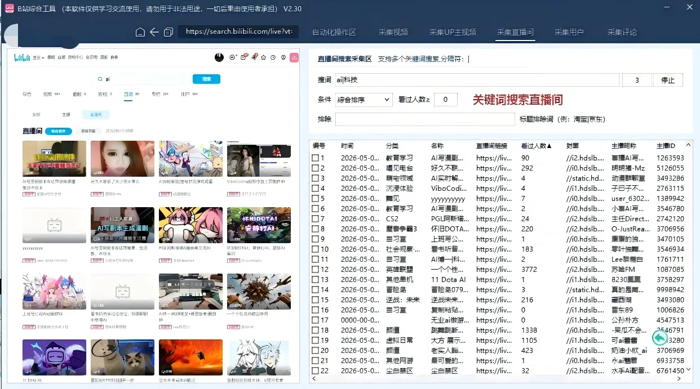Open the 采集评论 tab

(622, 32)
